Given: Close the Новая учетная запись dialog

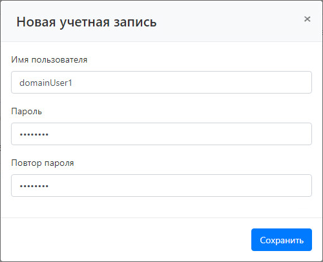Looking at the screenshot, I should [x=307, y=19].
